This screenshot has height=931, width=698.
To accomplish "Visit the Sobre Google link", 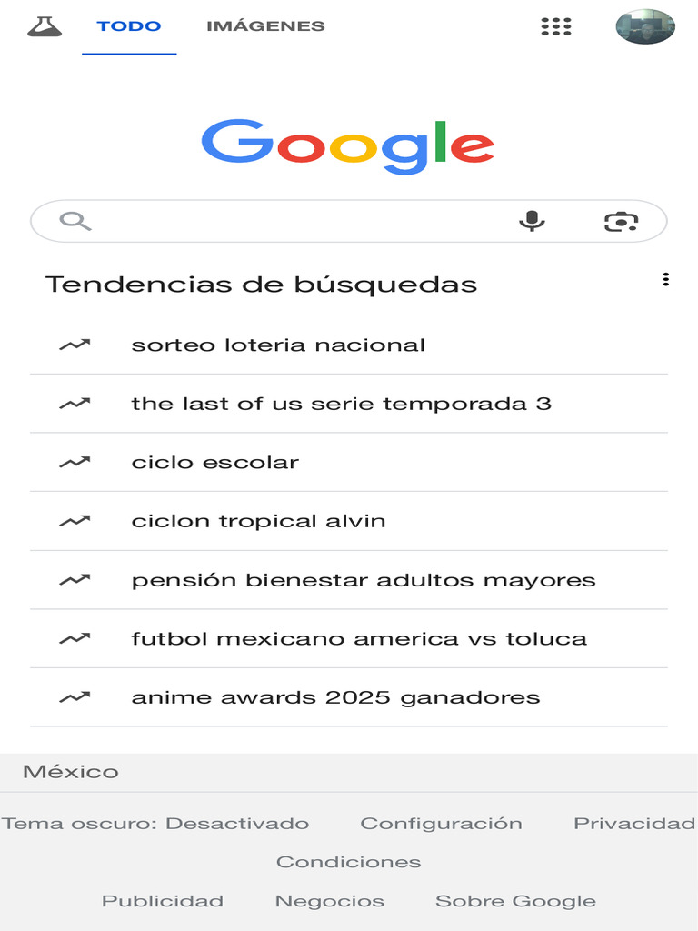I will click(515, 901).
